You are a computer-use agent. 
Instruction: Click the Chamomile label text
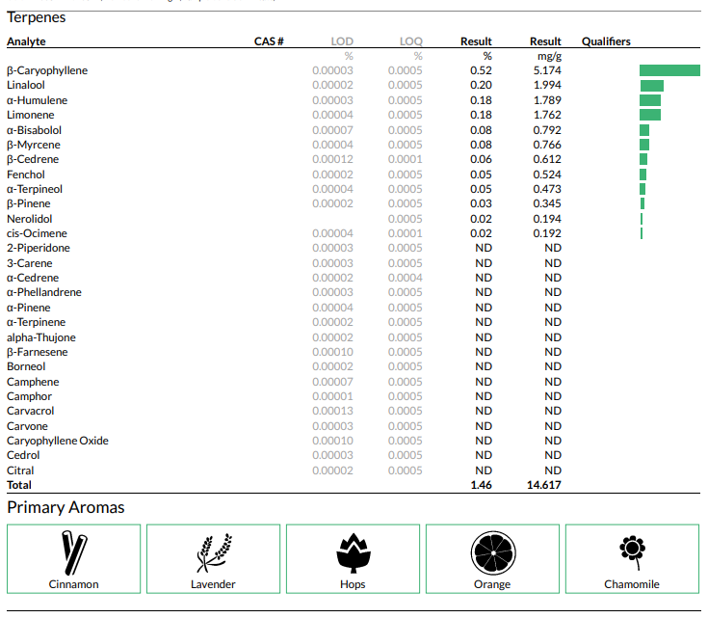(x=632, y=584)
